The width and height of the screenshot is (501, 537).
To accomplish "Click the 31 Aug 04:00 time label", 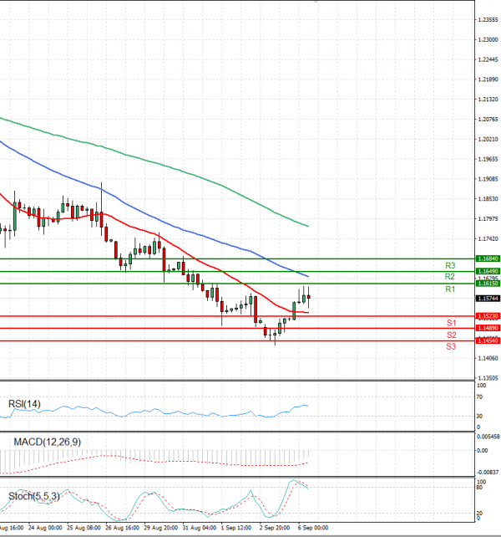I will [200, 528].
